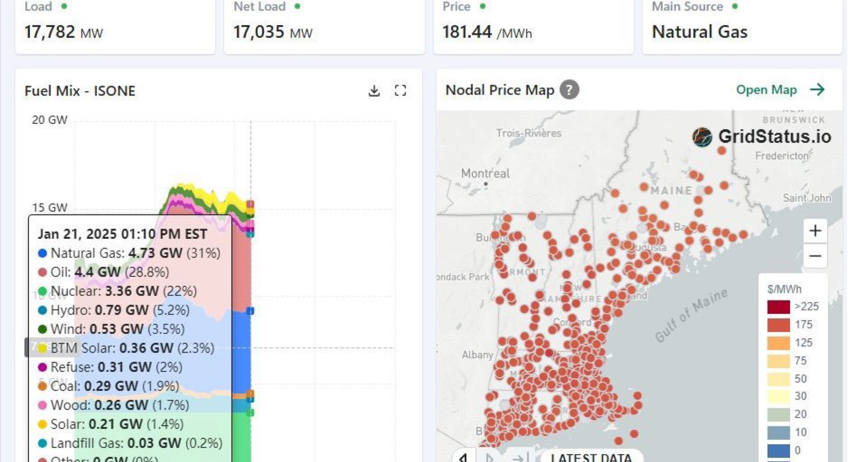The image size is (866, 462).
Task: Click the Net Load 17,035 MW card
Action: click(x=324, y=26)
